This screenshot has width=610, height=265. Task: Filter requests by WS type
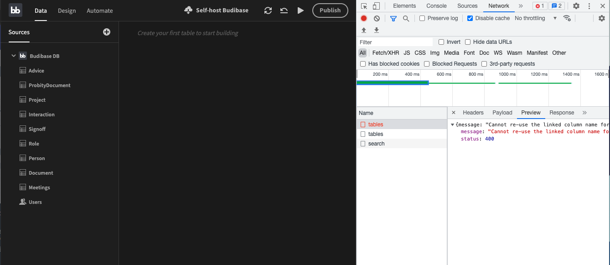click(x=498, y=53)
